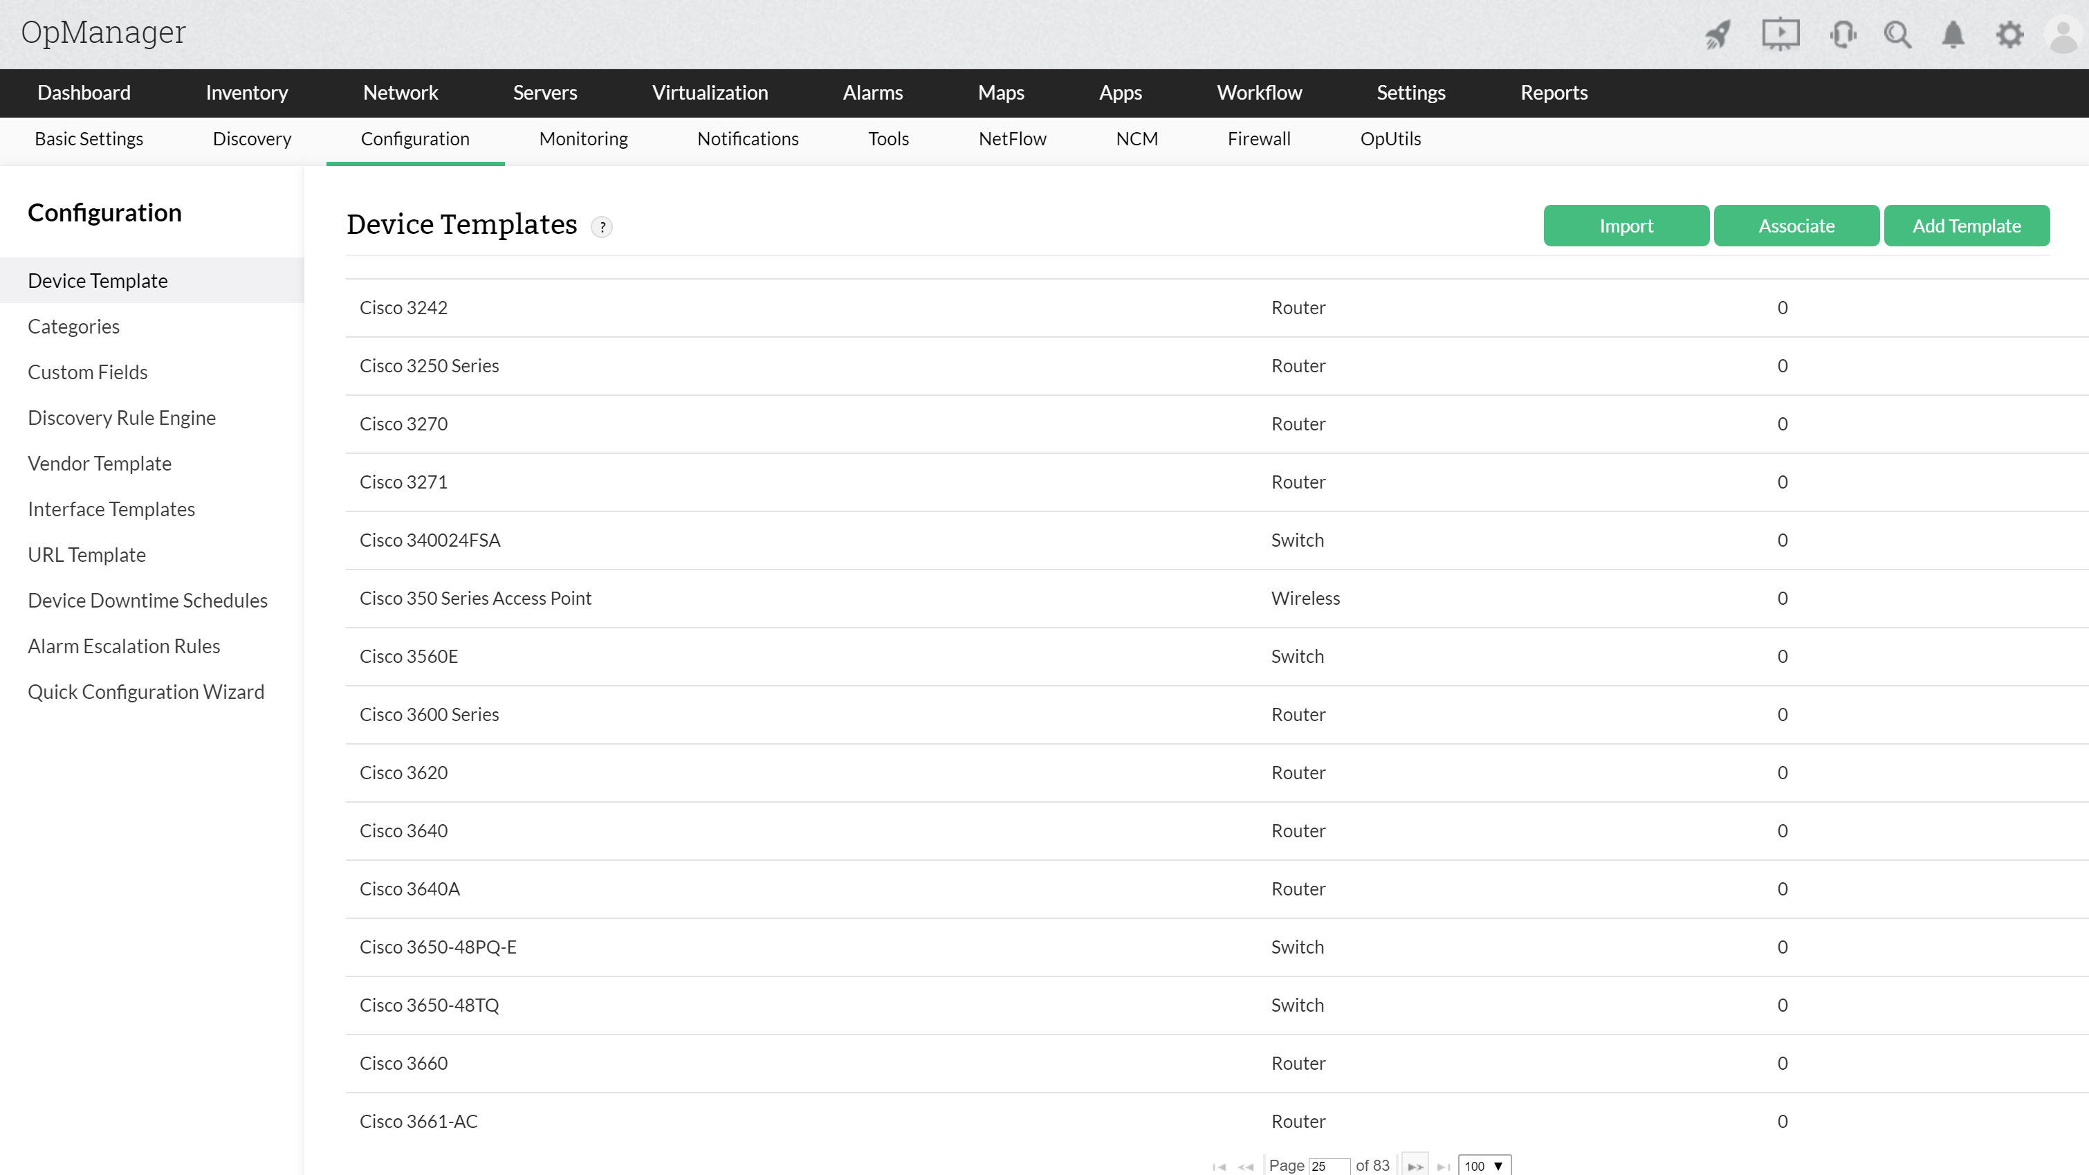2089x1175 pixels.
Task: Click the page number input field
Action: pos(1328,1166)
